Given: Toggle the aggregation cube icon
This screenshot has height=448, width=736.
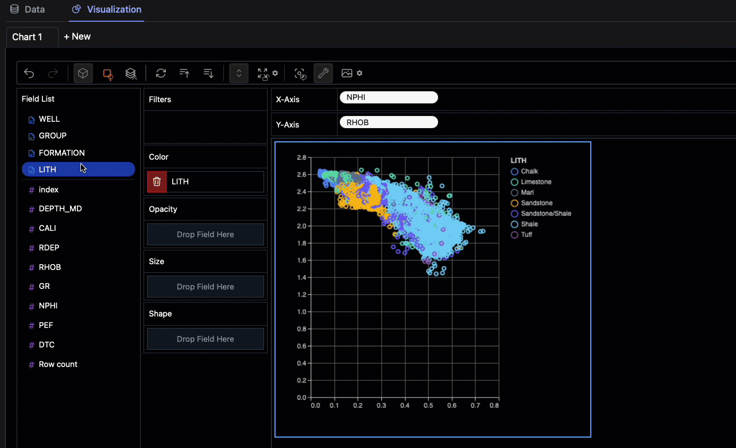Looking at the screenshot, I should tap(83, 74).
